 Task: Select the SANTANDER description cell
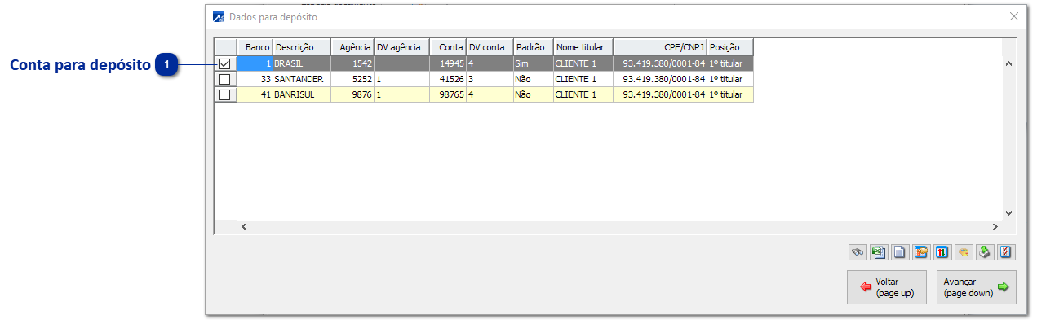pyautogui.click(x=302, y=79)
